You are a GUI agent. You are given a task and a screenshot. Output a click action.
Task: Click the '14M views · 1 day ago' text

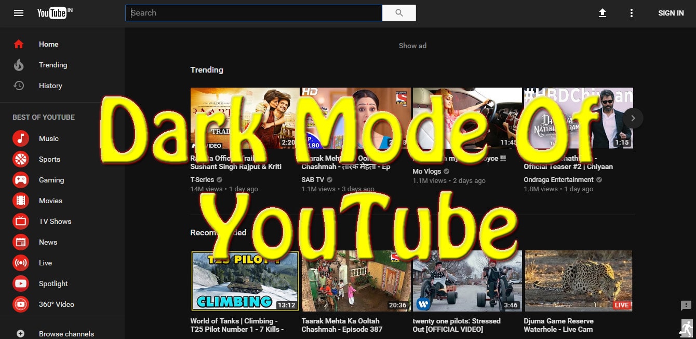point(224,189)
